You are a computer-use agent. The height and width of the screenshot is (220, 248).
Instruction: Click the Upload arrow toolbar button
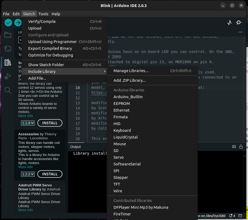pyautogui.click(x=18, y=23)
